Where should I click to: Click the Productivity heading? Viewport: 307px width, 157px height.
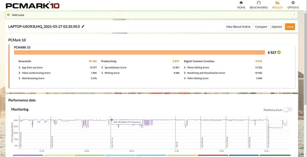coord(109,61)
